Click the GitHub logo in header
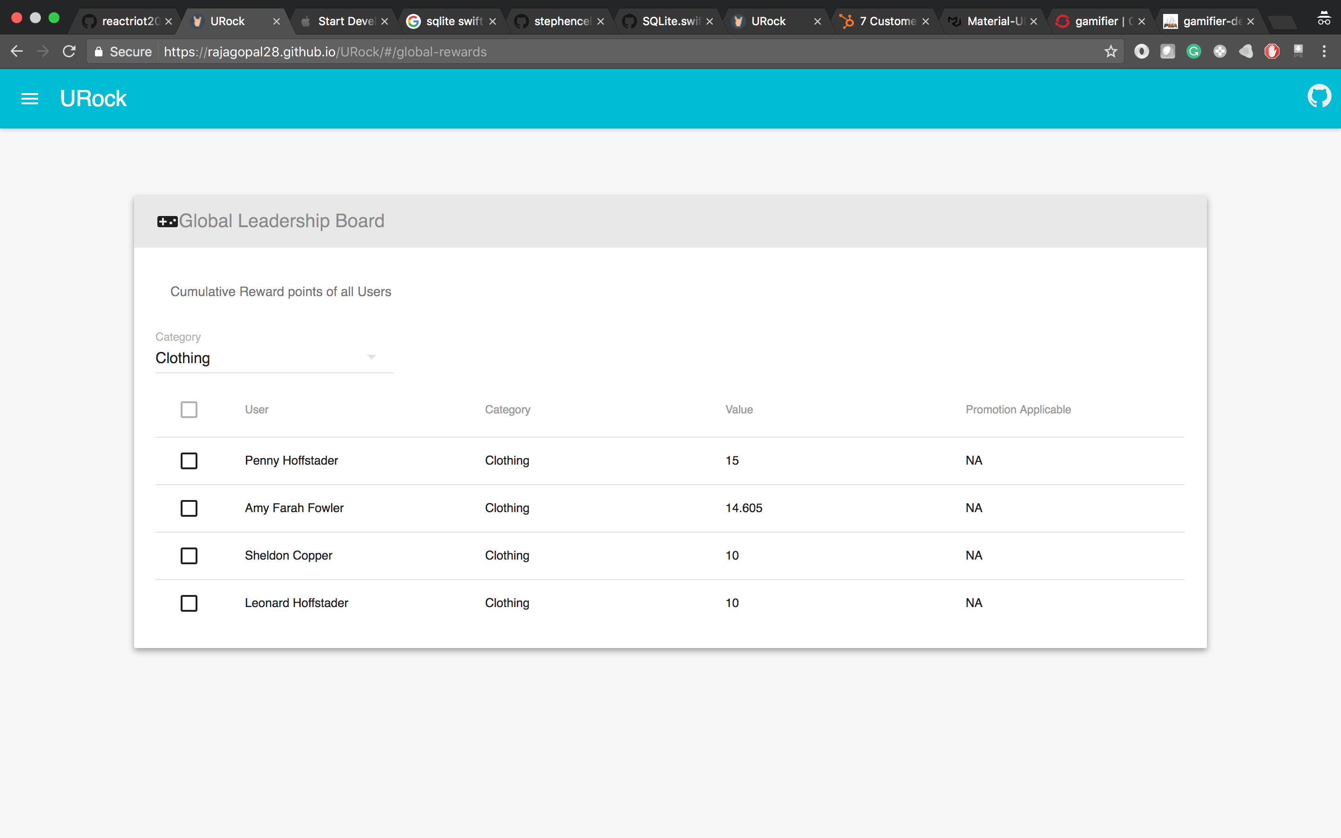The height and width of the screenshot is (838, 1341). pos(1319,96)
